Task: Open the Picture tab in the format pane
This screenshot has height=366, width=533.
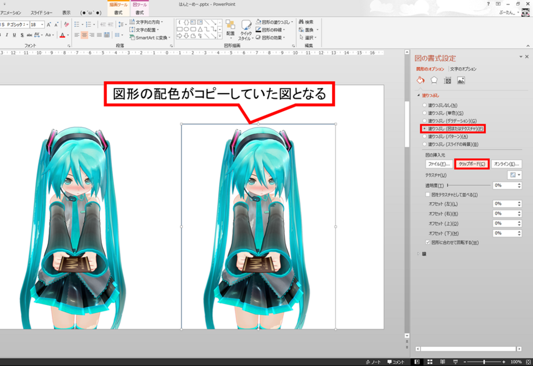Action: (461, 81)
